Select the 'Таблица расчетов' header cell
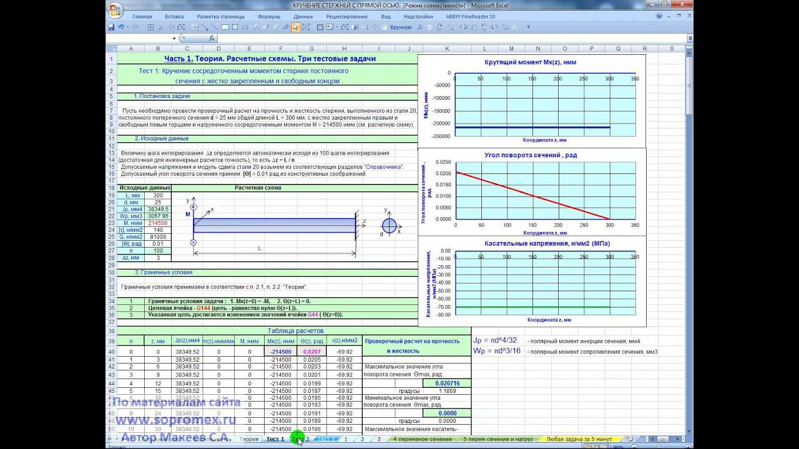Screen dimensions: 799x449 [x=295, y=331]
